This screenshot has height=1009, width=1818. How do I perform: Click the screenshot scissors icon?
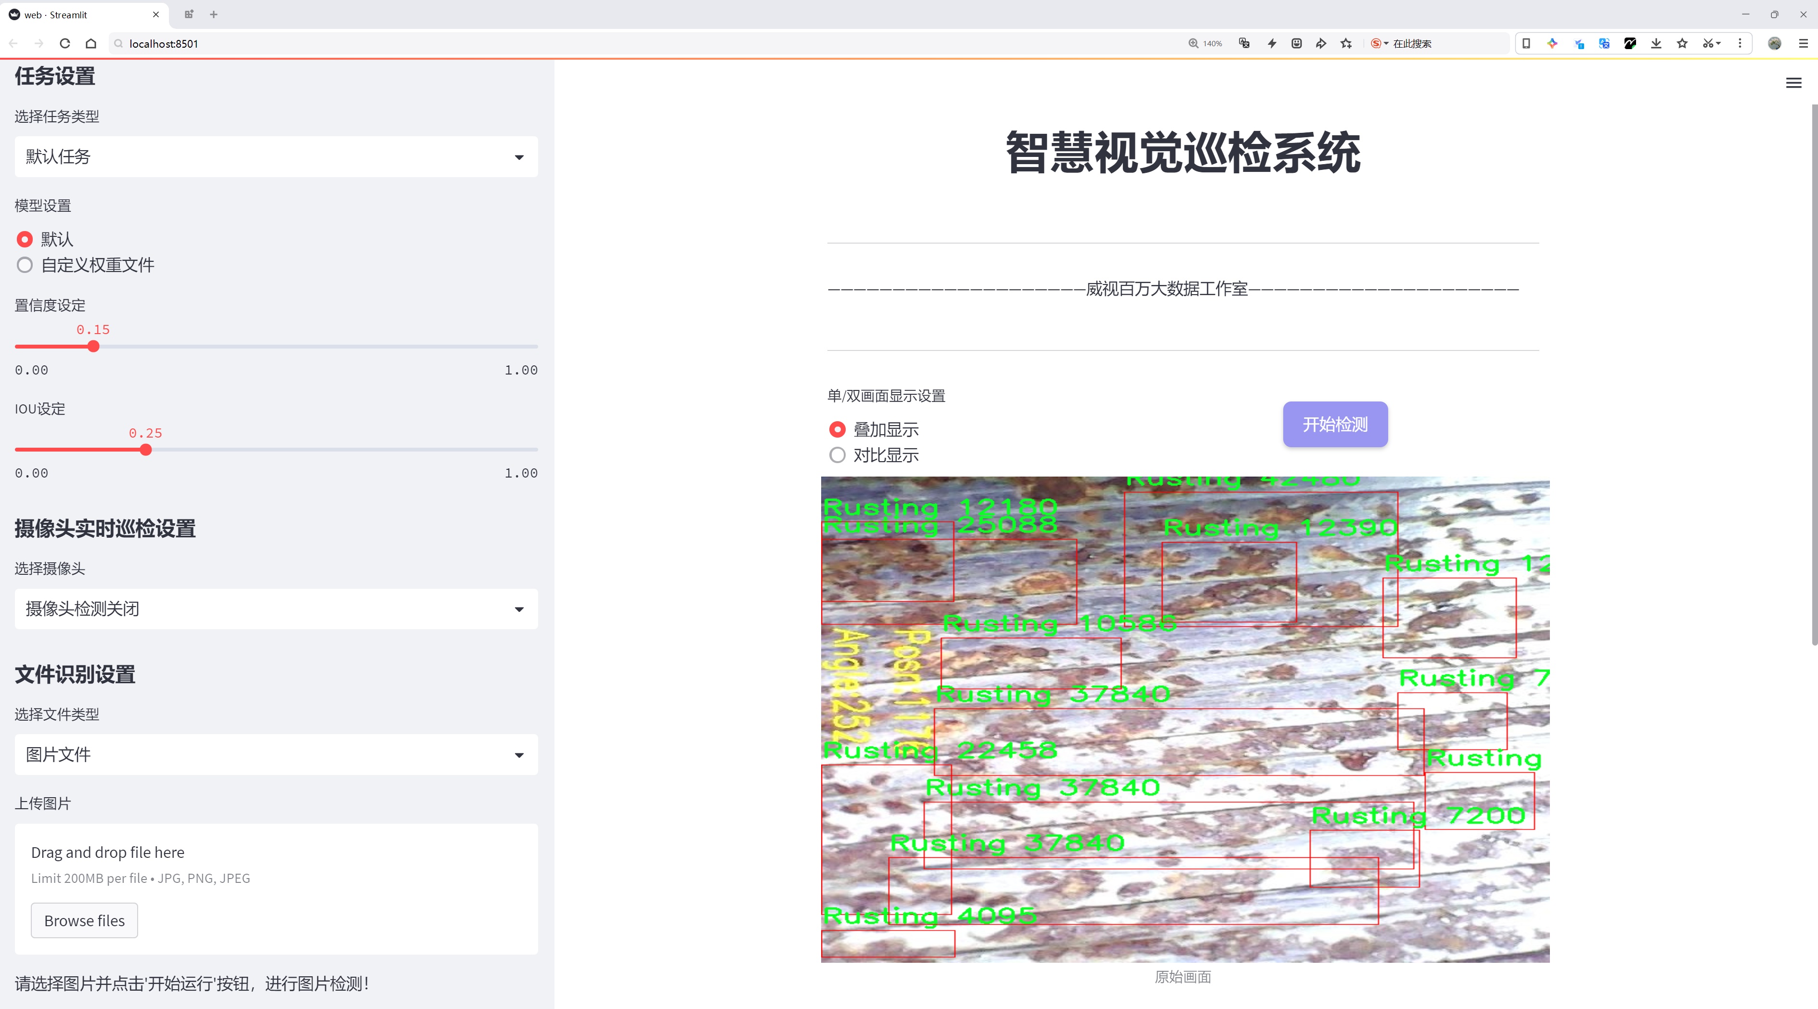click(1707, 44)
